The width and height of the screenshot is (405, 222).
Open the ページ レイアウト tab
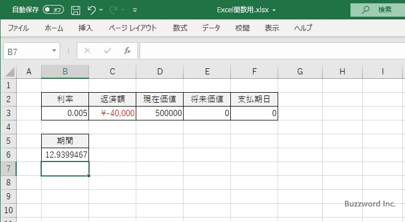pos(132,28)
